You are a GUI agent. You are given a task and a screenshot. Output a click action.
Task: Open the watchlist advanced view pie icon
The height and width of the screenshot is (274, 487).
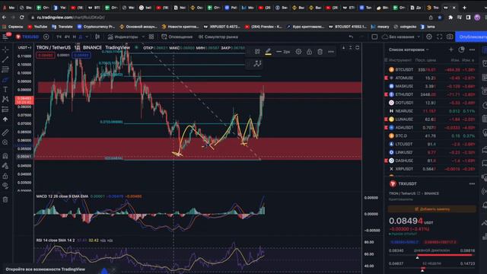pyautogui.click(x=462, y=49)
